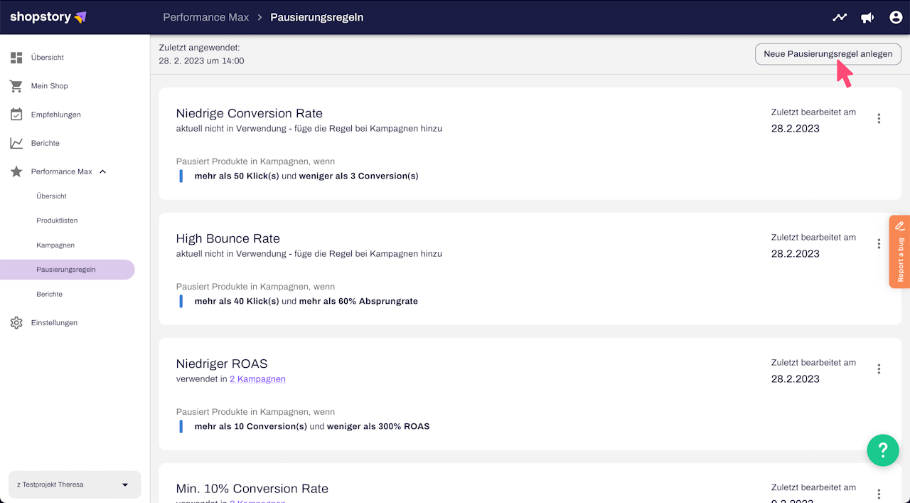
Task: Open Empfehlungen in the sidebar
Action: tap(55, 115)
